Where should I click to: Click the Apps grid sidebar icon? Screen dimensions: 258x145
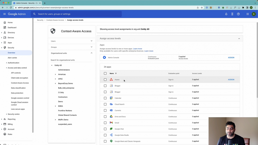point(5,43)
